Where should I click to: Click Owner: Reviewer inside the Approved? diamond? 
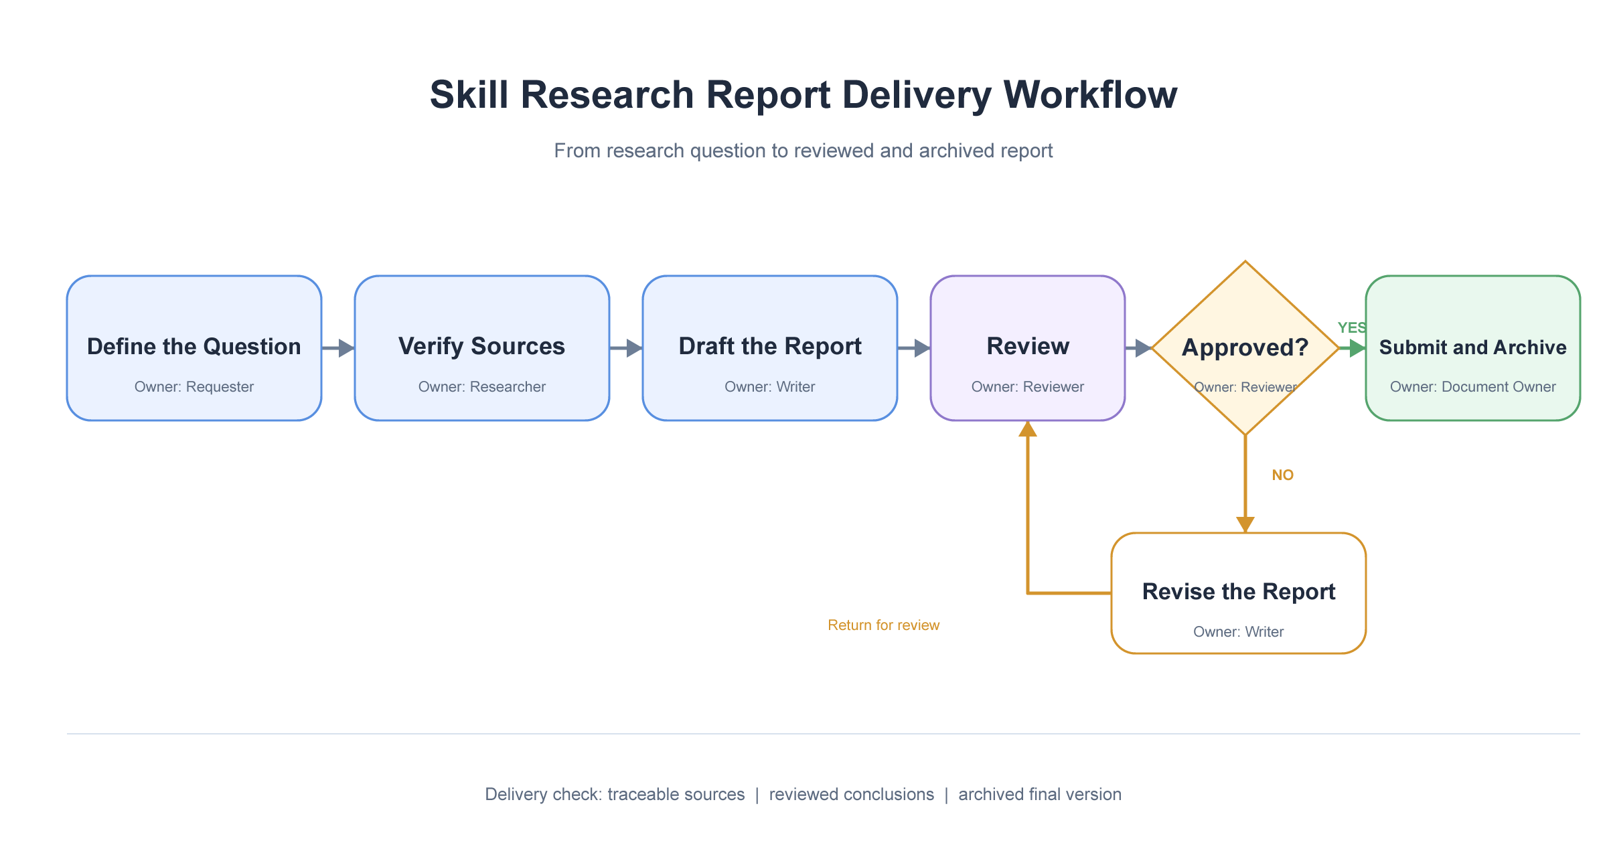[x=1245, y=387]
